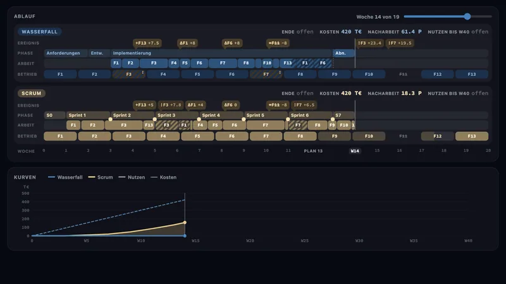The height and width of the screenshot is (284, 506).
Task: Open Scrum event marker +F13 +5
Action: pos(144,105)
